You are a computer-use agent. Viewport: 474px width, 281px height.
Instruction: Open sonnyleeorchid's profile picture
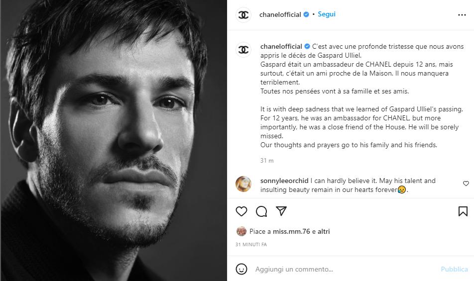[243, 184]
